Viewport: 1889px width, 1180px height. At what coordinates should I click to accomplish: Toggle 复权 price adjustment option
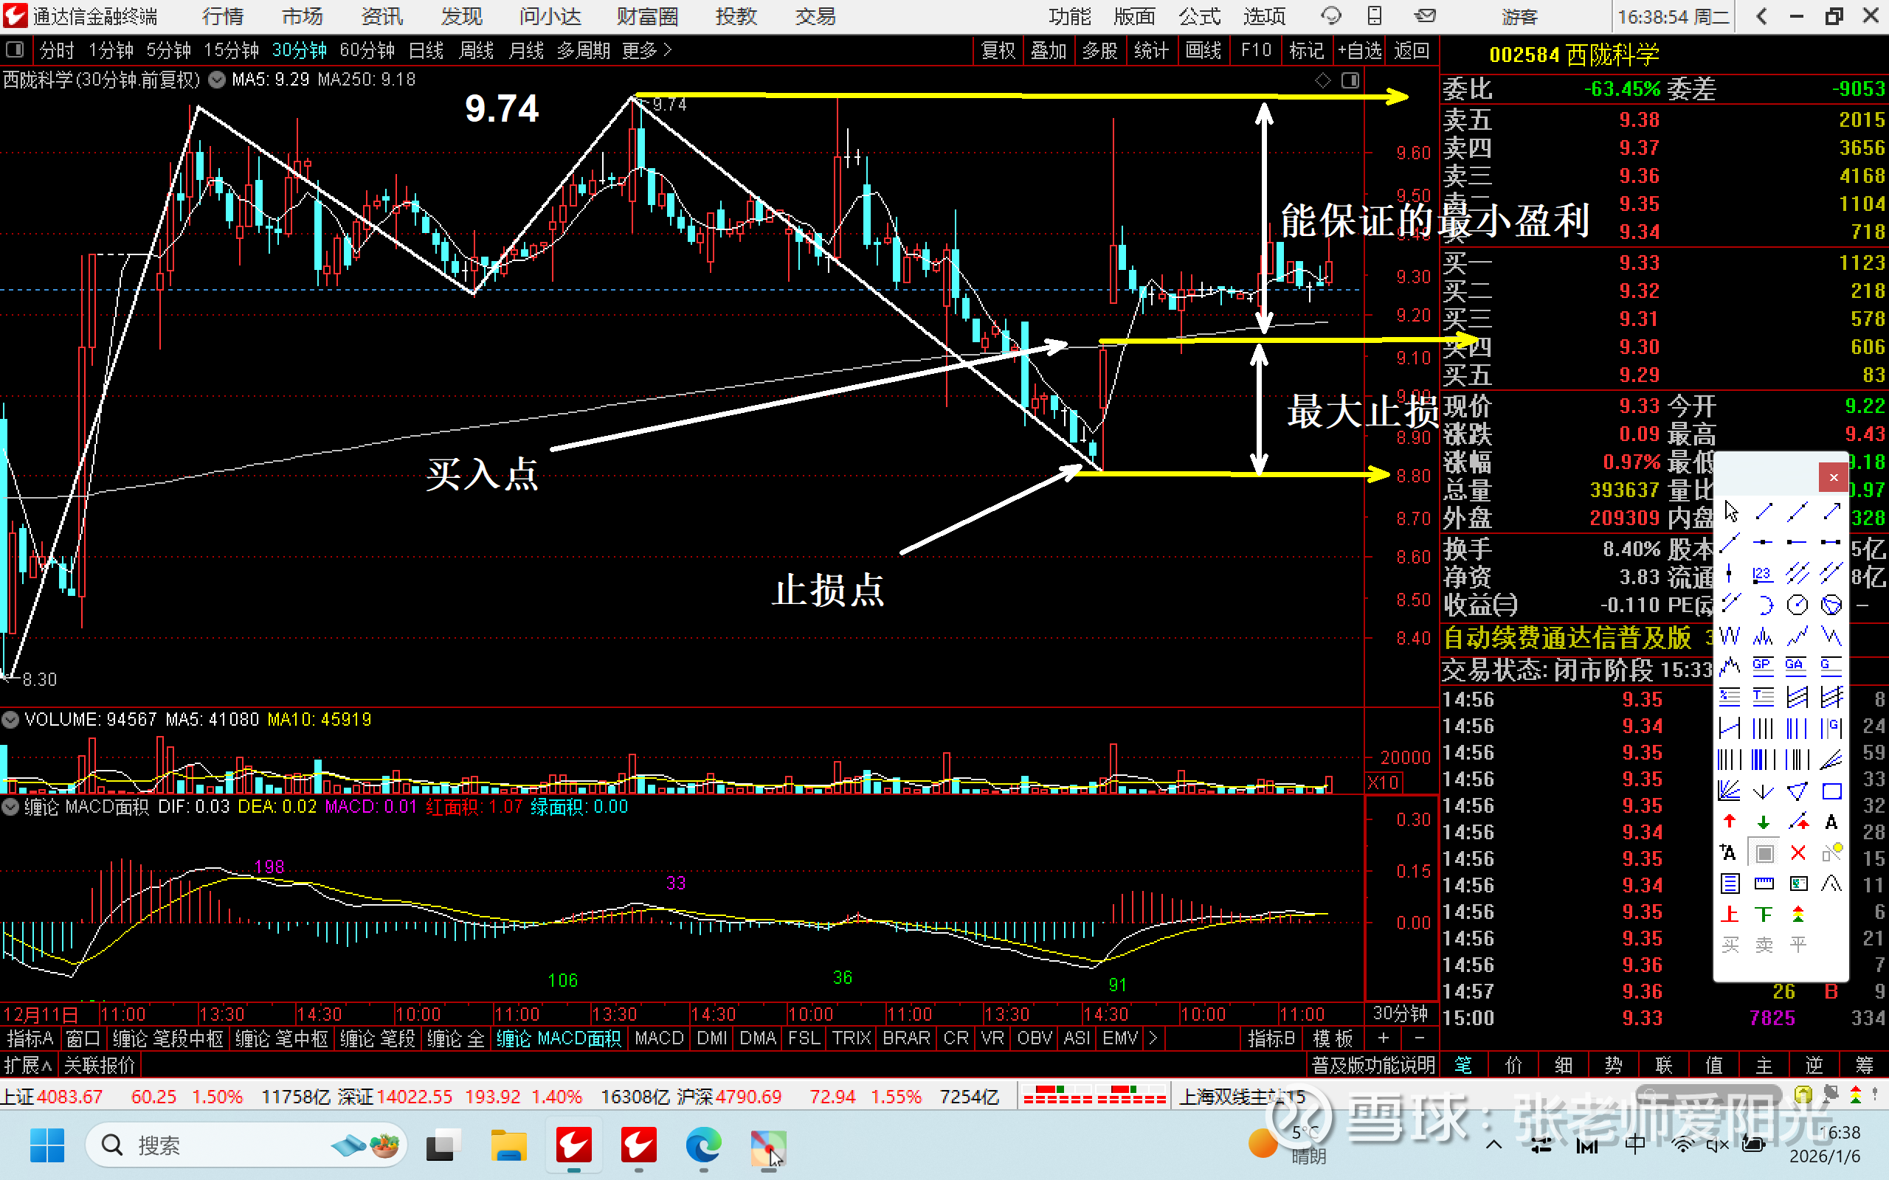click(998, 51)
